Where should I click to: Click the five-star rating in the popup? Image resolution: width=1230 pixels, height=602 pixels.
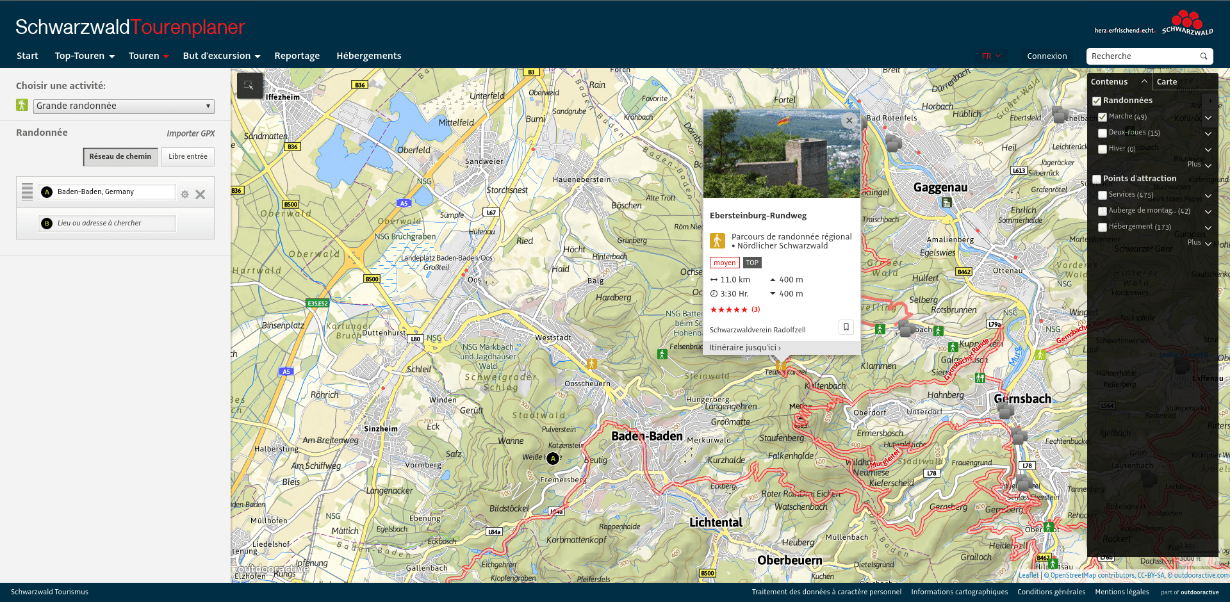[x=729, y=309]
